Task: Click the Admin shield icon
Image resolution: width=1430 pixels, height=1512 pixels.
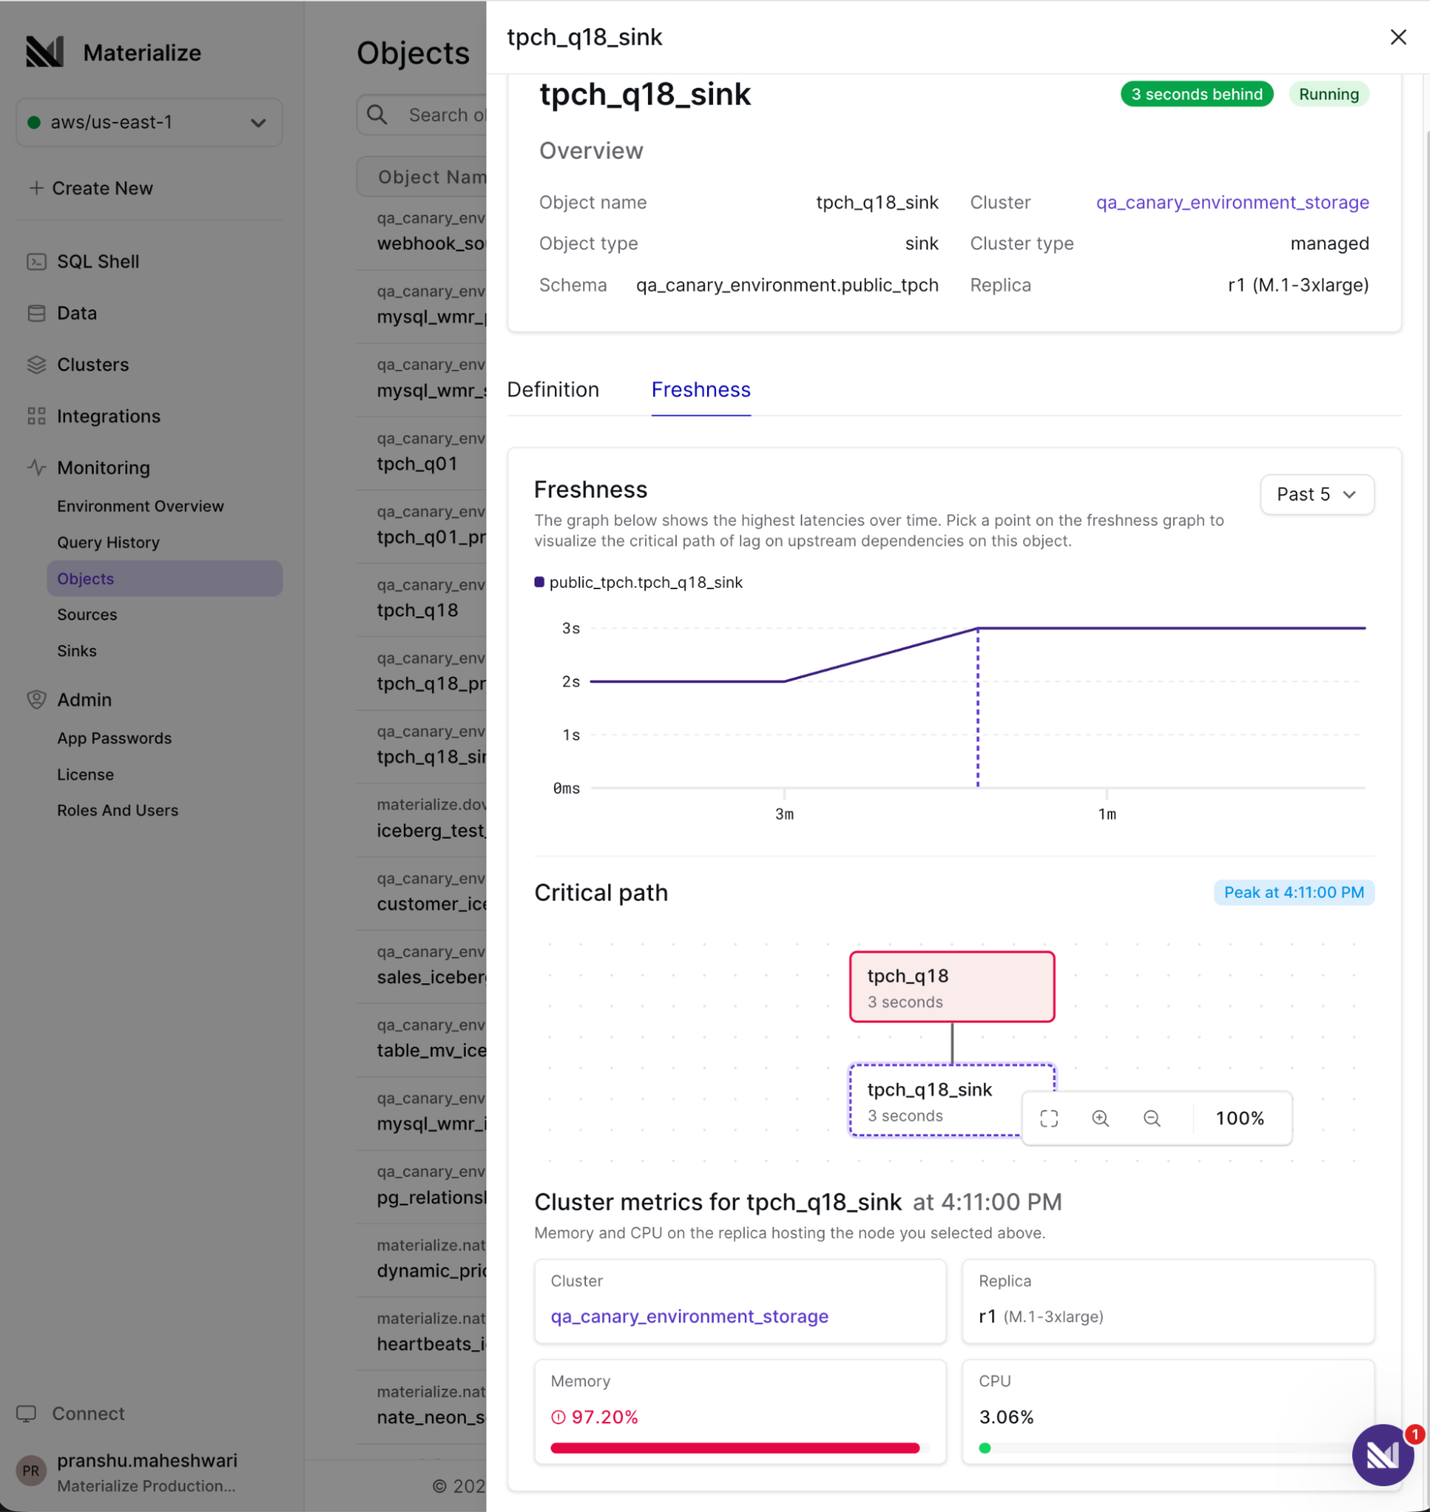Action: [x=36, y=699]
